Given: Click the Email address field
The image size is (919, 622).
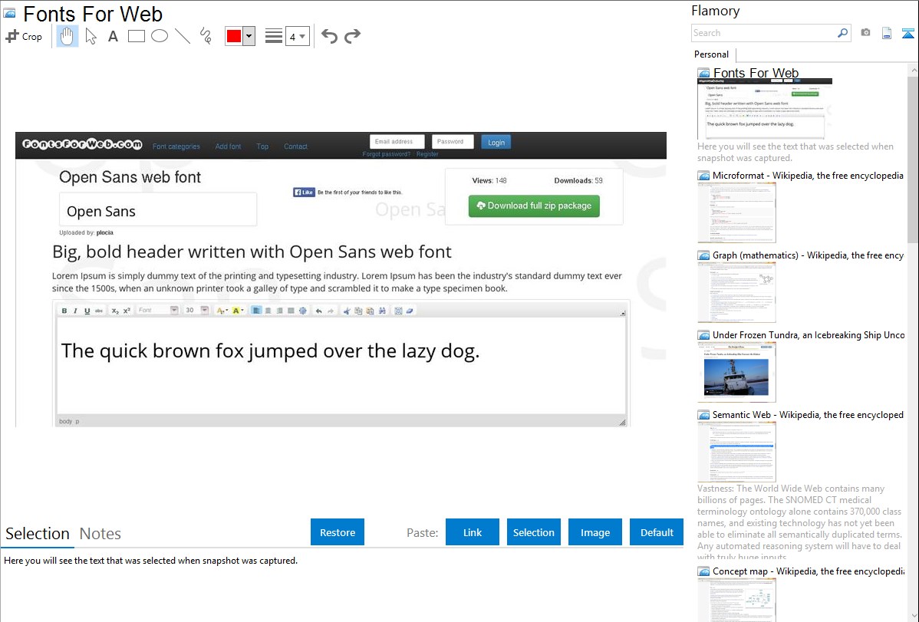Looking at the screenshot, I should (397, 141).
